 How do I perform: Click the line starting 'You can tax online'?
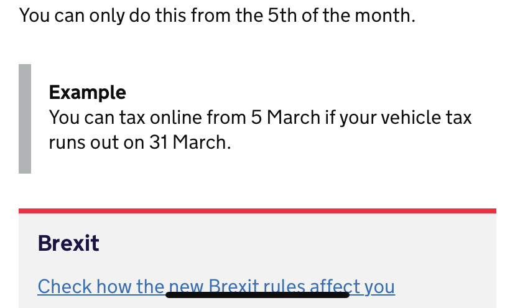point(260,118)
